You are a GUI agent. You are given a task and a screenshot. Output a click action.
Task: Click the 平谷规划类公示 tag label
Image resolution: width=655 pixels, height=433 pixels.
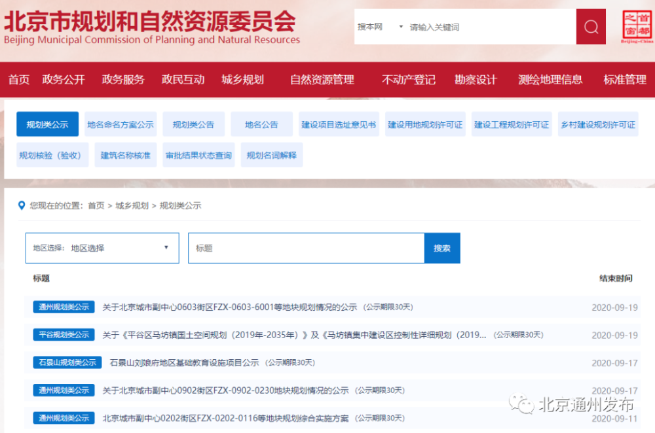coord(63,334)
